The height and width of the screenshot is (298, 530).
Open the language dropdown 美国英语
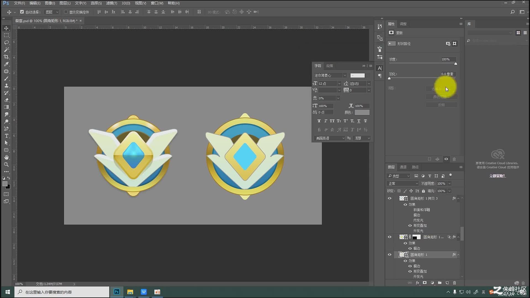point(330,138)
